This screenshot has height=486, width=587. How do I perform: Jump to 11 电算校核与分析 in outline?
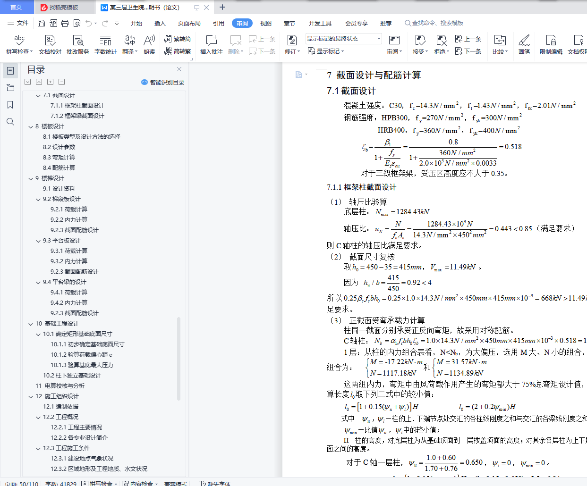(x=60, y=386)
